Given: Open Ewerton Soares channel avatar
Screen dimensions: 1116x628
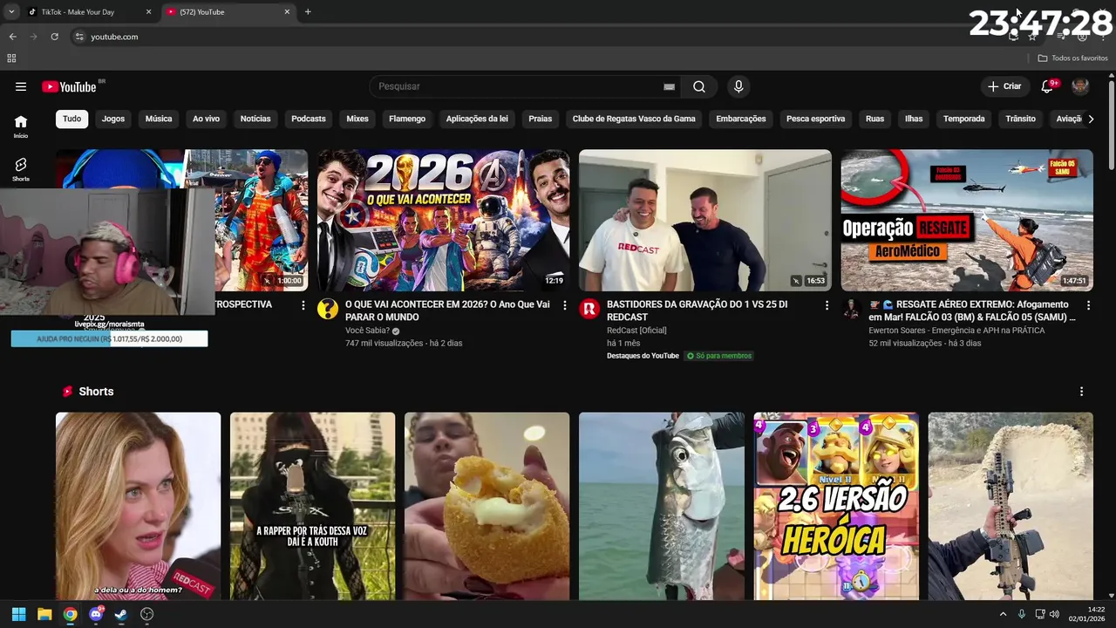Looking at the screenshot, I should coord(851,309).
